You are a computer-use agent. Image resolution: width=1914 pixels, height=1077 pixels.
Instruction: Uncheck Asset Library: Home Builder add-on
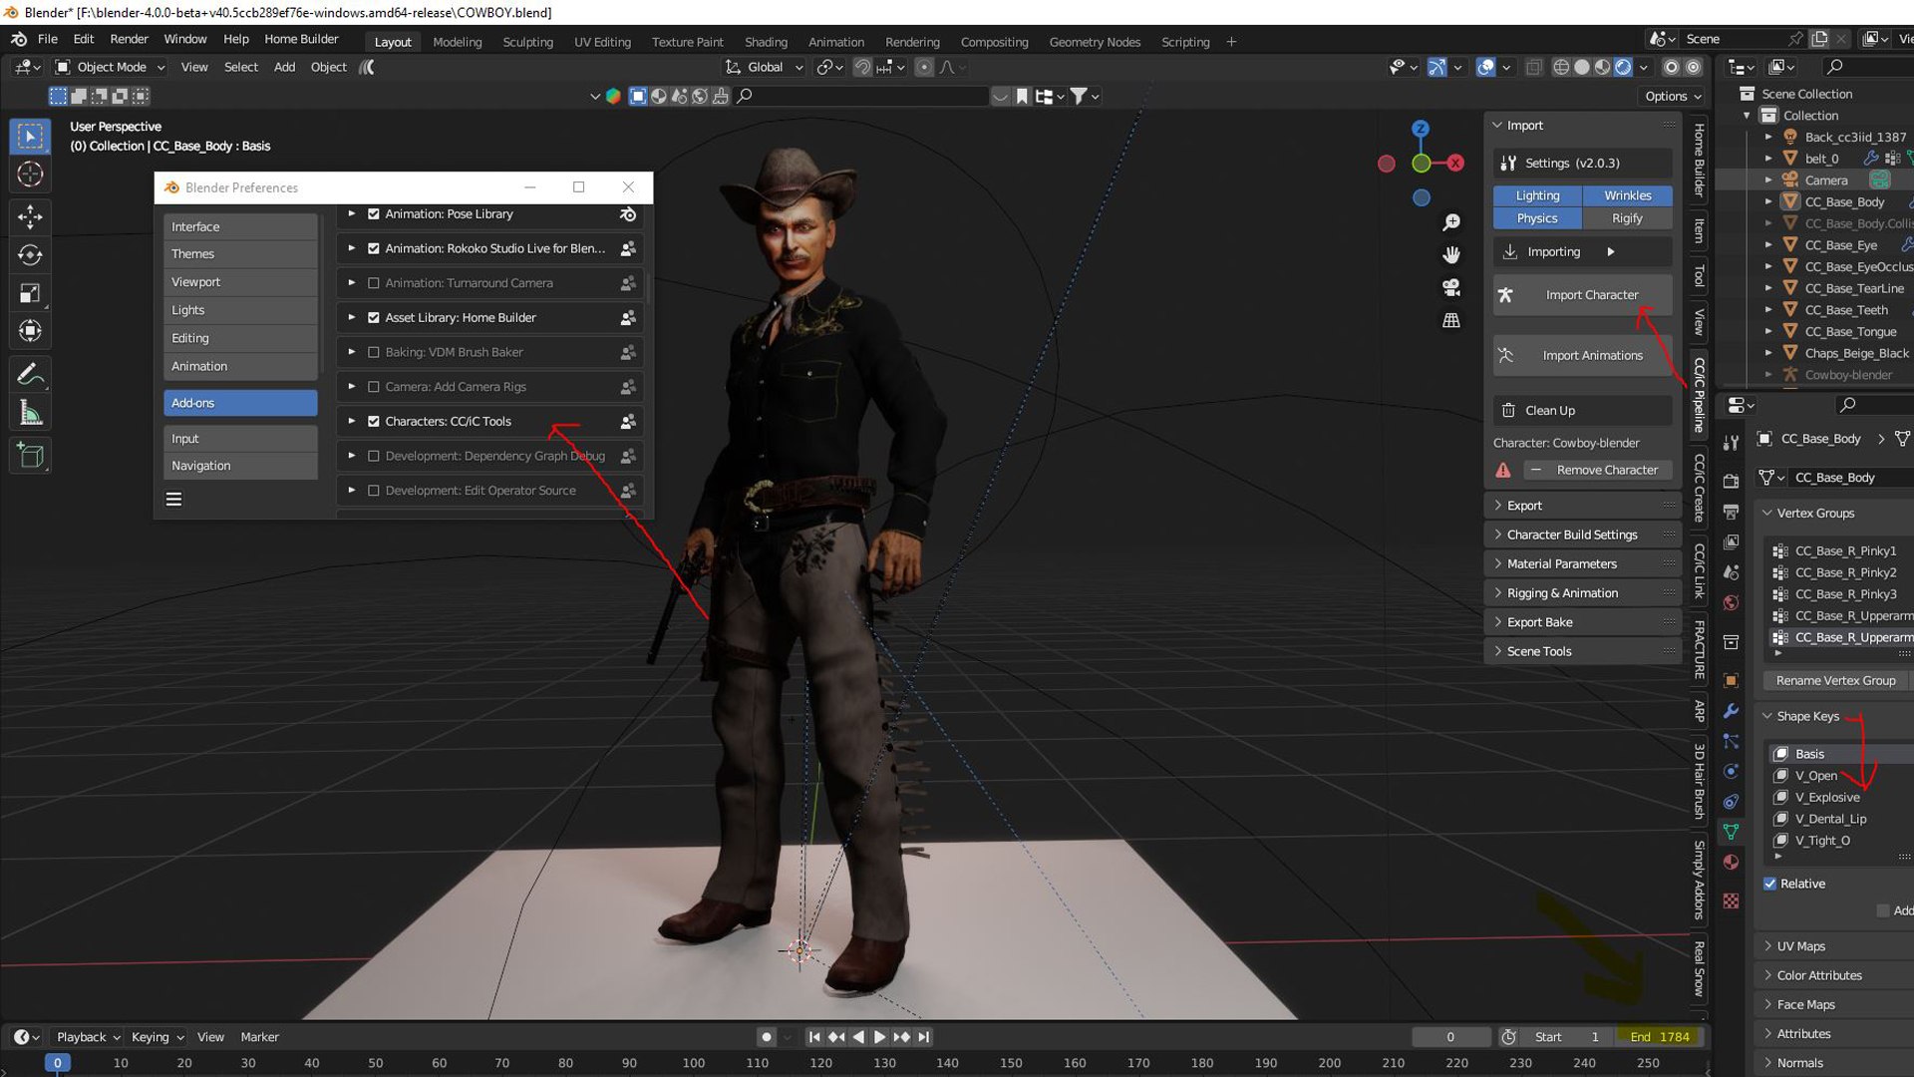coord(374,318)
